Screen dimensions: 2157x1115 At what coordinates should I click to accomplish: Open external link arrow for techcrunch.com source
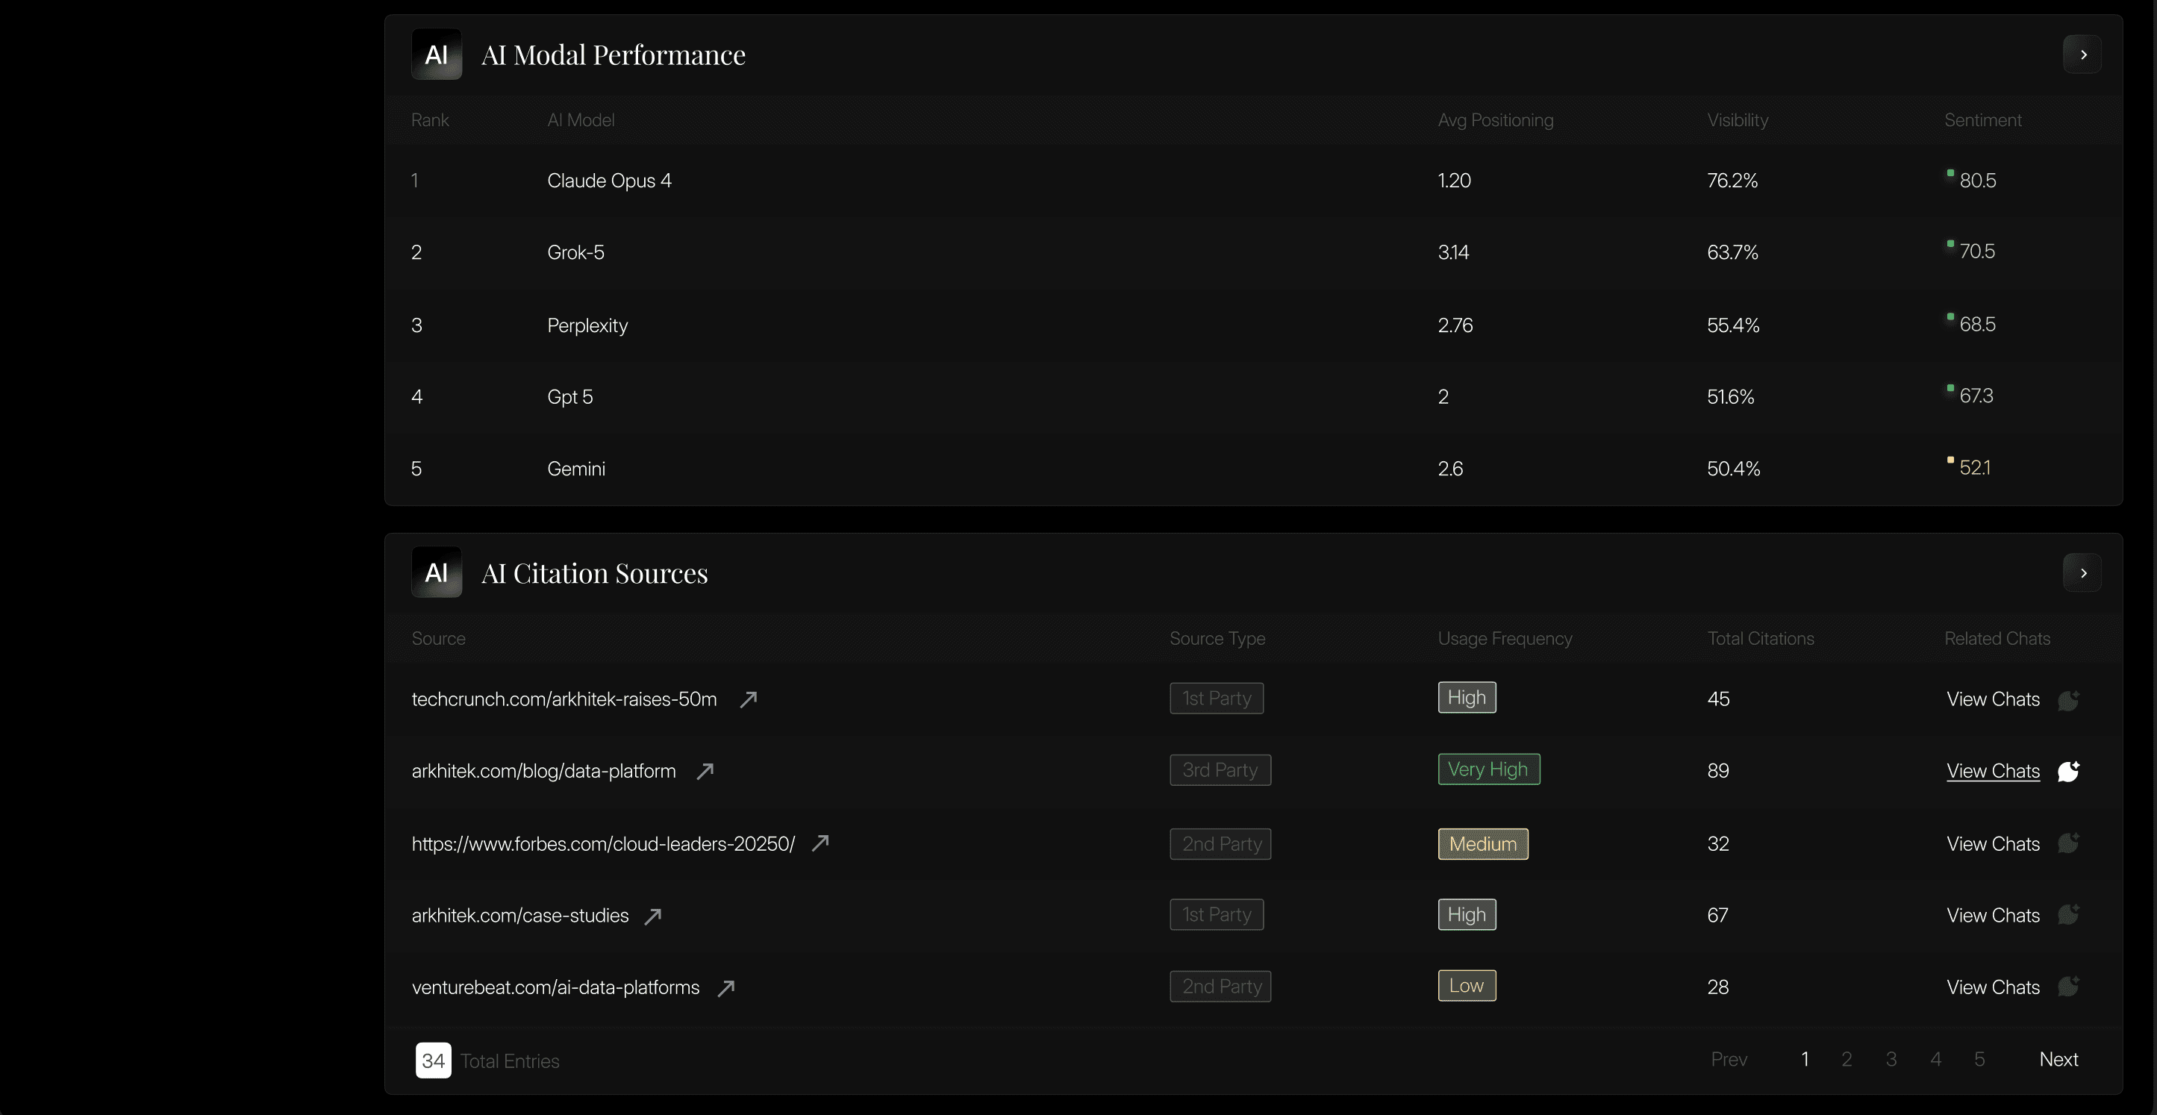click(x=749, y=699)
